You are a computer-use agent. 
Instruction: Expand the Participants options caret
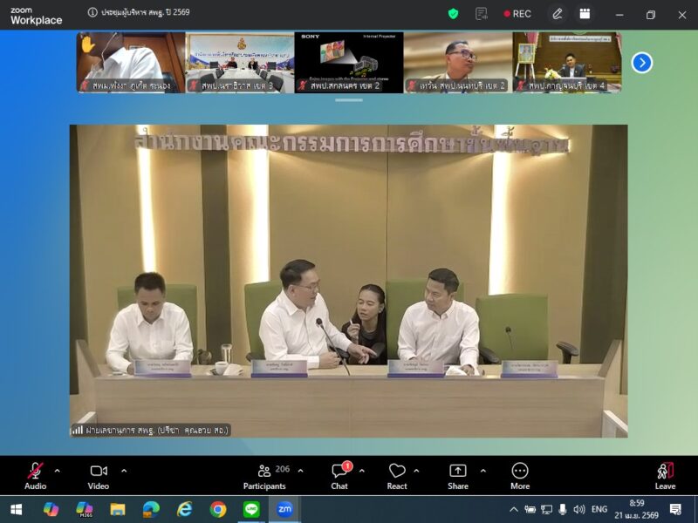point(301,471)
